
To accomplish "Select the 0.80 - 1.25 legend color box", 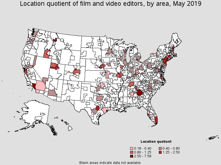I will [x=132, y=152].
